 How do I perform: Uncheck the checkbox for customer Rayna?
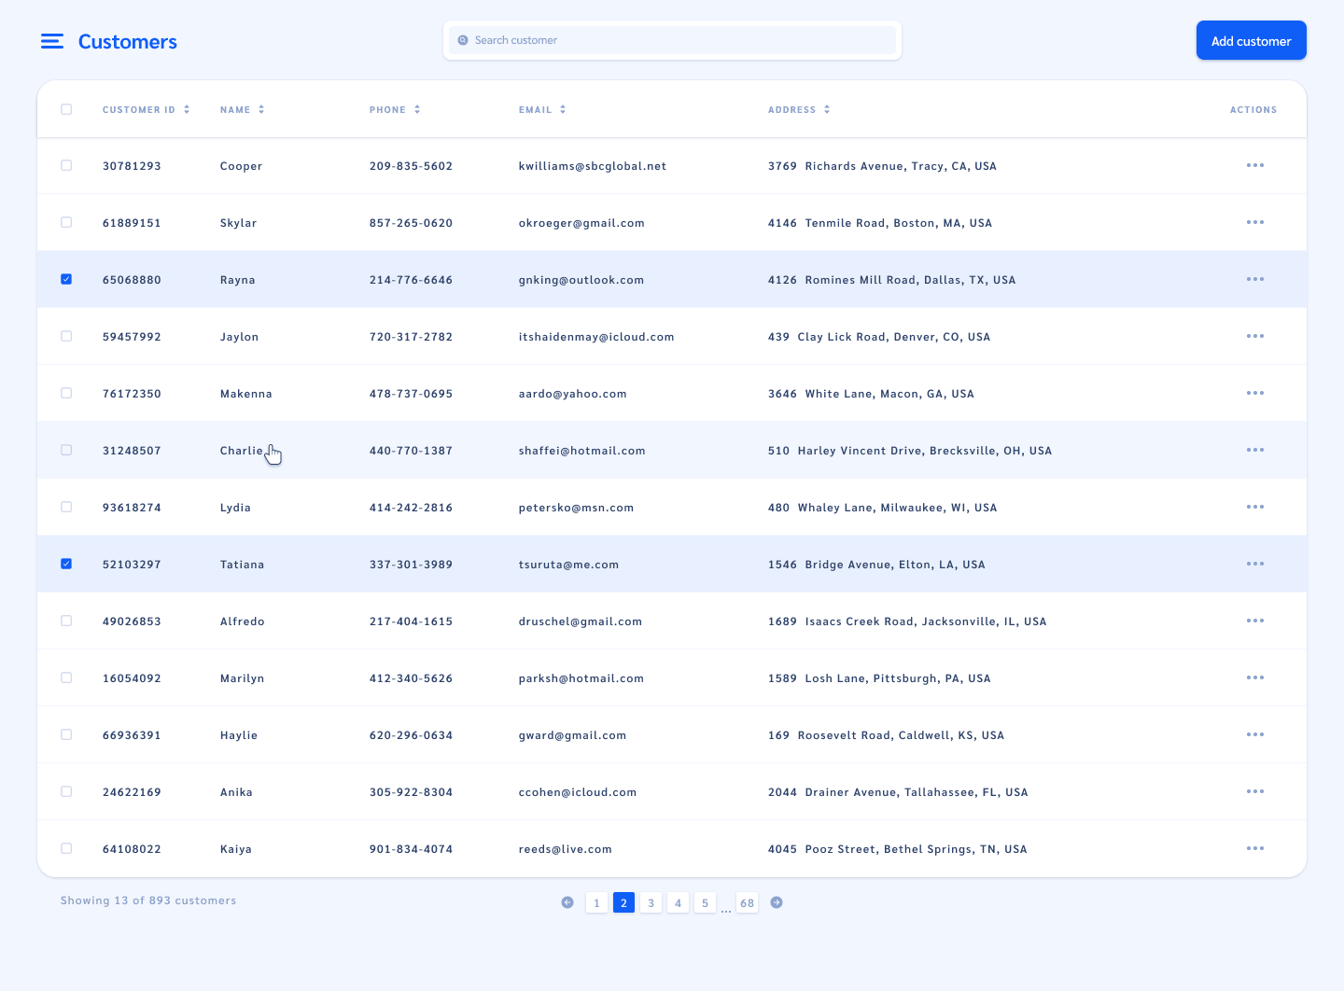(66, 279)
